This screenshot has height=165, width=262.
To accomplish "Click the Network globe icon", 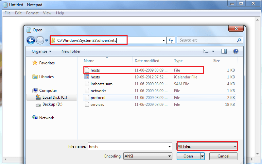I will pos(35,118).
